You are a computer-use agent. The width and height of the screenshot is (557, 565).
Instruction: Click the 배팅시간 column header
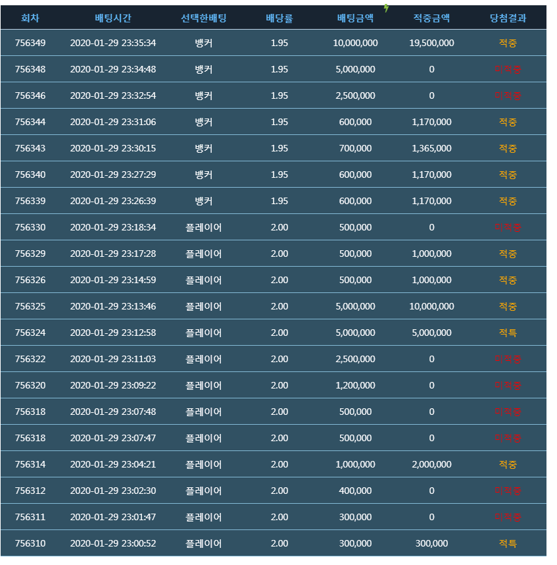113,18
